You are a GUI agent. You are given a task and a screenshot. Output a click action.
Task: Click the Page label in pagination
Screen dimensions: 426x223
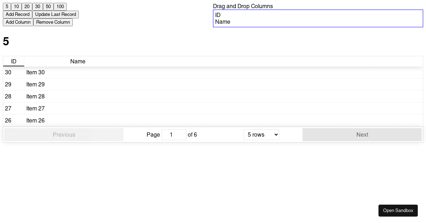click(x=153, y=135)
